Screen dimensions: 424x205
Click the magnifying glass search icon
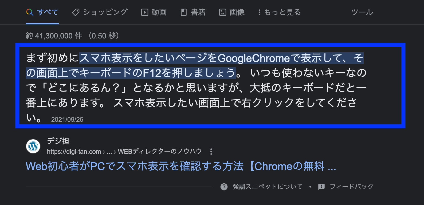[30, 12]
